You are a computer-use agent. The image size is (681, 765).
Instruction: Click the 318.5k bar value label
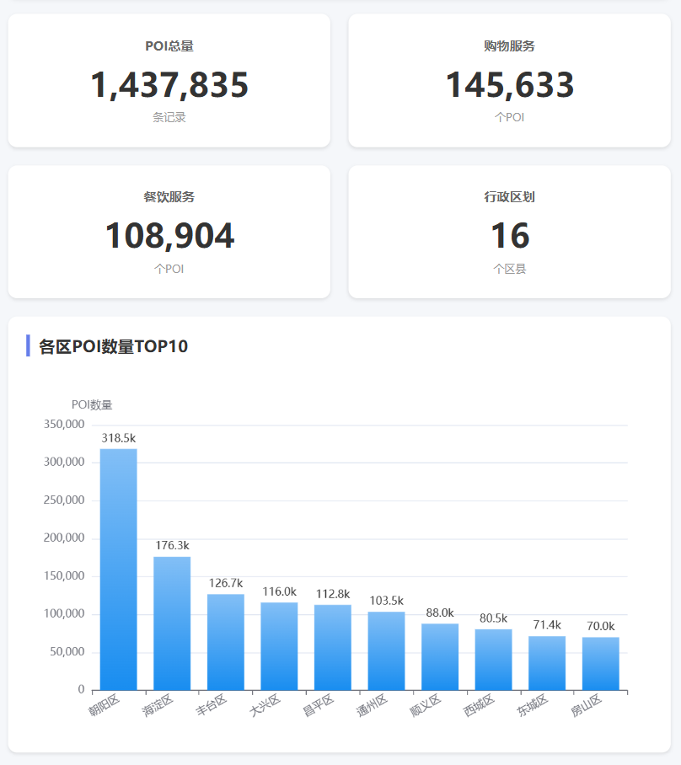click(x=119, y=438)
